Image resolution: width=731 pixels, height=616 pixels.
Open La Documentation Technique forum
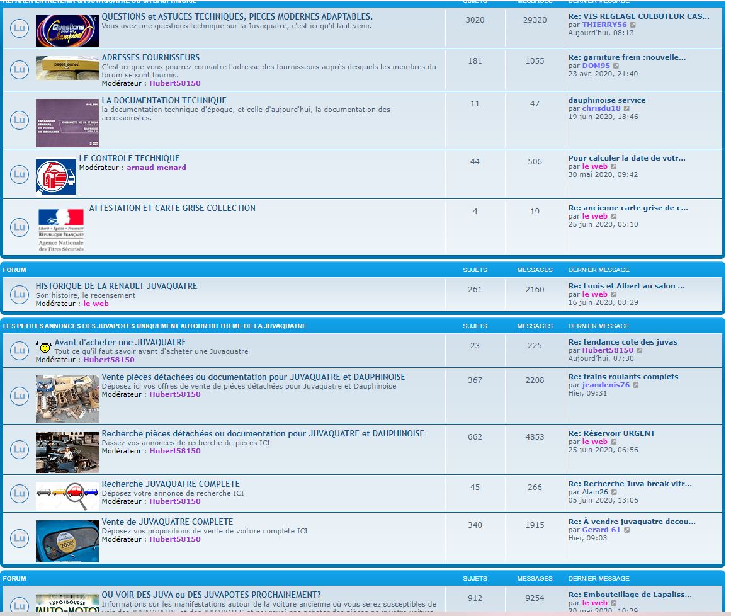[164, 101]
